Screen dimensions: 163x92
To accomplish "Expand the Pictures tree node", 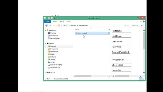I will [47, 57].
